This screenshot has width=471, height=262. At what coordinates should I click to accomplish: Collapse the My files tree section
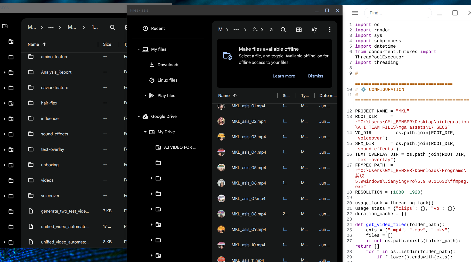point(139,49)
